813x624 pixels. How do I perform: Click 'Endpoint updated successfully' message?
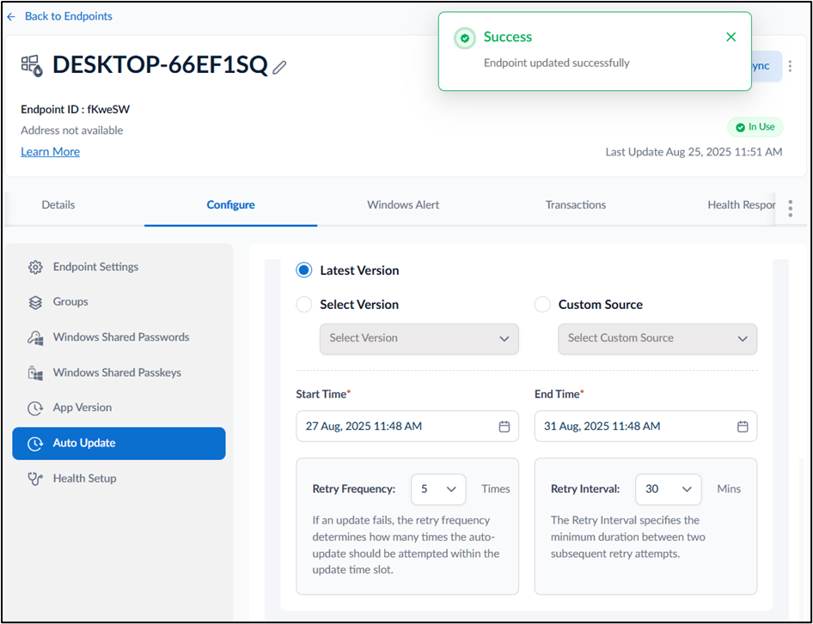pyautogui.click(x=556, y=63)
